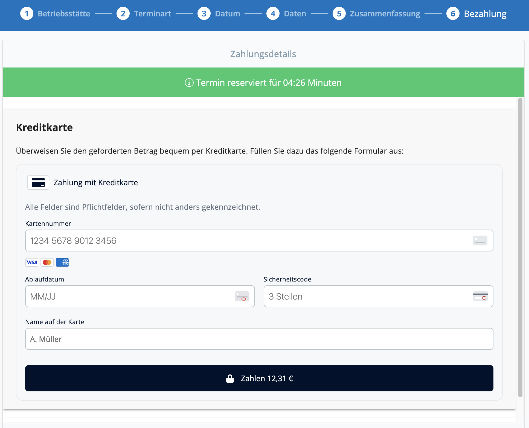Focus the Kartennummer input field

tap(246, 241)
